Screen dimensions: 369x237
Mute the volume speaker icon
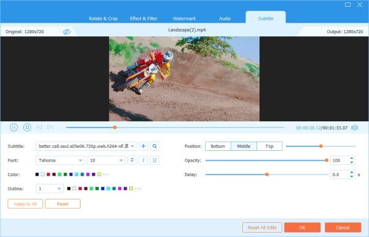(x=354, y=127)
